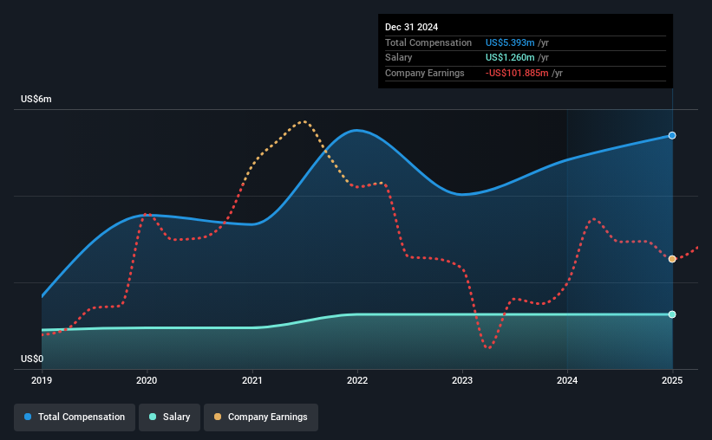Click the orange dot icon in Company Earnings legend
The height and width of the screenshot is (440, 712).
218,417
